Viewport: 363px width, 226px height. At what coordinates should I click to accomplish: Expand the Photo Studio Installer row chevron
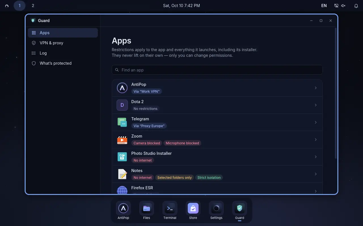[316, 157]
